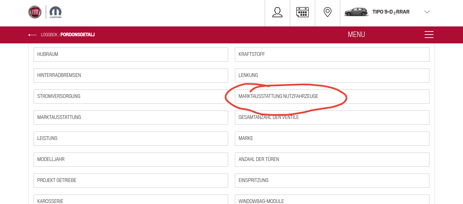Viewport: 463px width, 204px height.
Task: Click the Mopar logo
Action: click(x=56, y=12)
